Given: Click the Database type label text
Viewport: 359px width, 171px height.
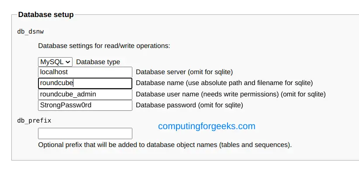Looking at the screenshot, I should coord(98,62).
